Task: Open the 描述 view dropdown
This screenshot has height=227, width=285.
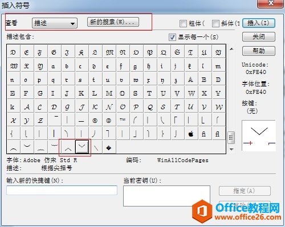Action: [55, 23]
